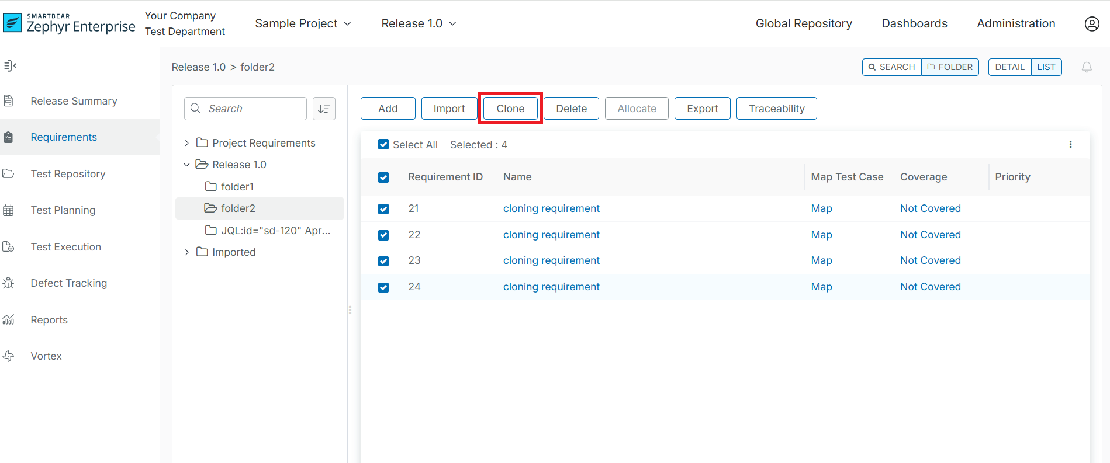The height and width of the screenshot is (463, 1110).
Task: Deselect the checkbox for requirement 24
Action: [x=383, y=287]
